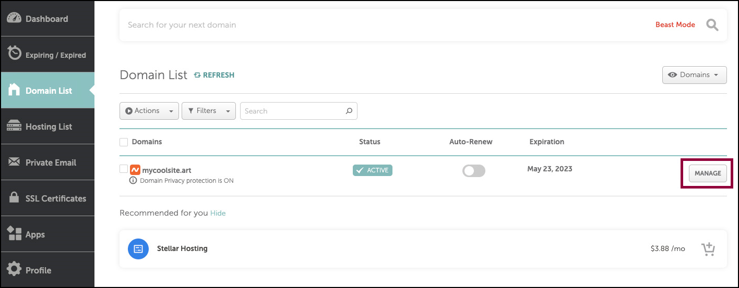Go to Hosting List in sidebar
Screen dimensions: 739x288
click(47, 127)
